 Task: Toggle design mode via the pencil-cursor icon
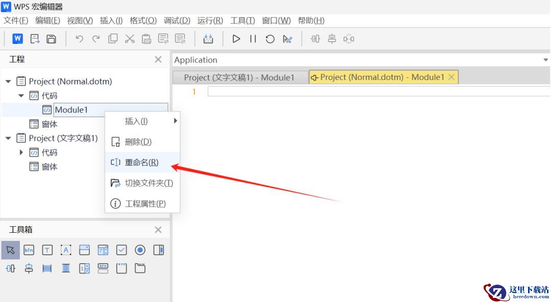[287, 39]
